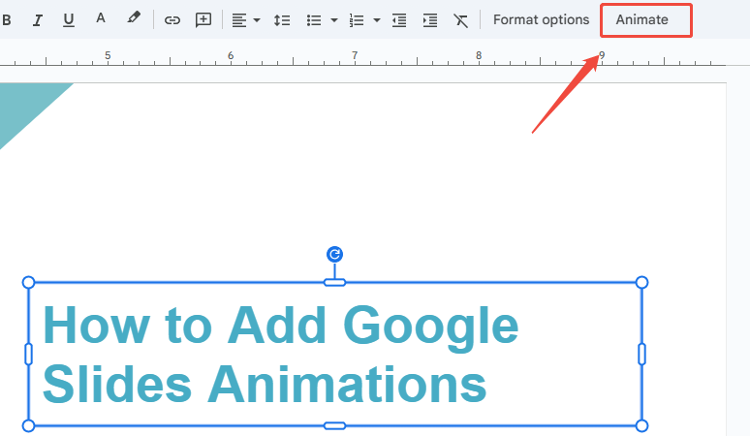Insert a link

[172, 20]
